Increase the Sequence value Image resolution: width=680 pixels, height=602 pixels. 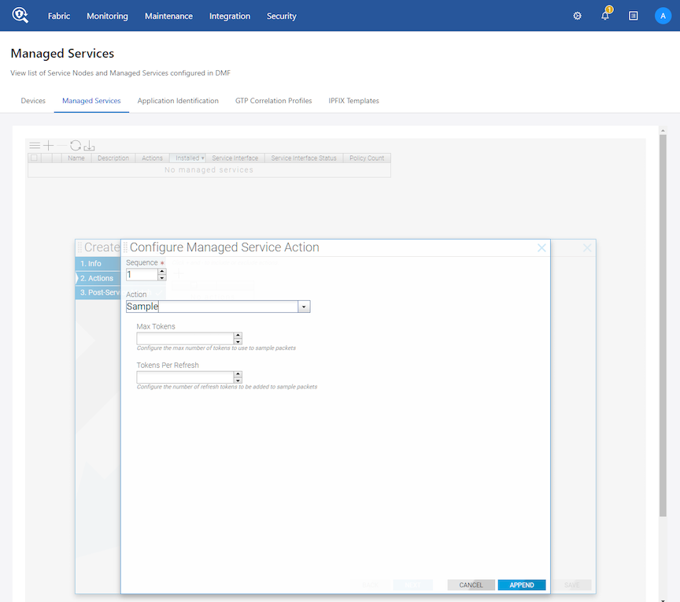(x=162, y=271)
